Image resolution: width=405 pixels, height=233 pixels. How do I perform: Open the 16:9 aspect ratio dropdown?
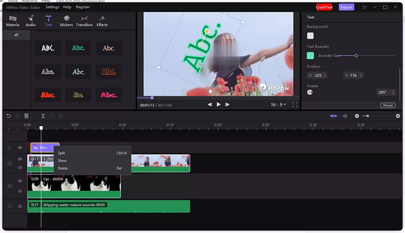[278, 105]
